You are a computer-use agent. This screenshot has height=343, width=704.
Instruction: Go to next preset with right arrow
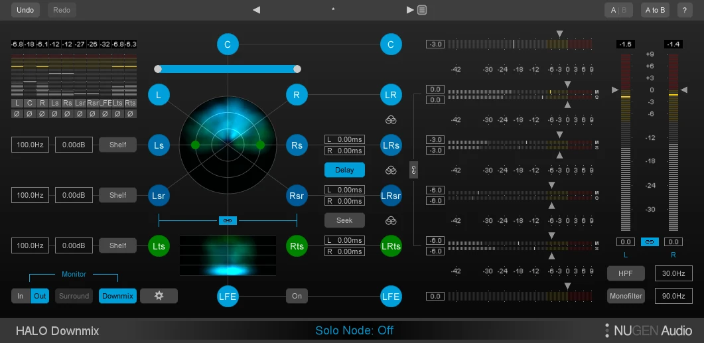tap(410, 10)
